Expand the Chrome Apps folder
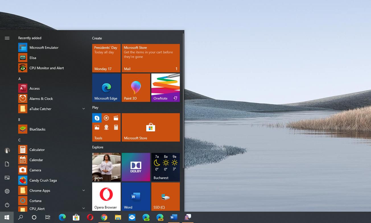The image size is (371, 223). [84, 190]
